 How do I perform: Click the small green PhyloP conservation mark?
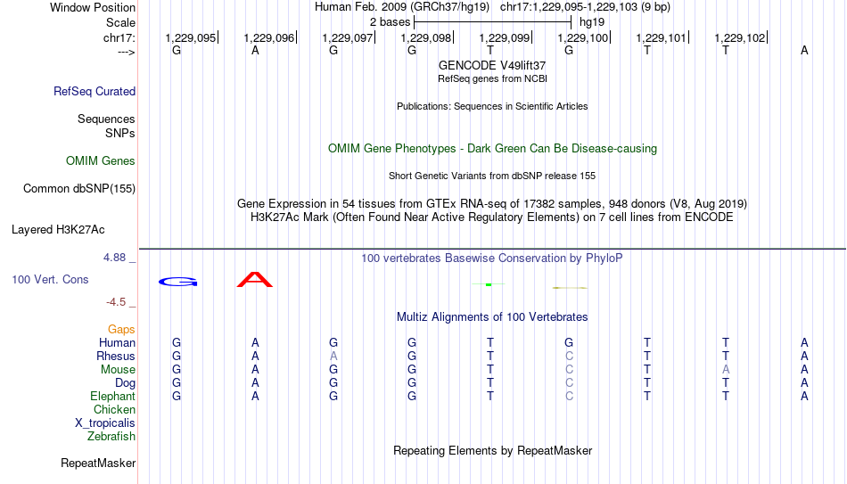click(489, 284)
